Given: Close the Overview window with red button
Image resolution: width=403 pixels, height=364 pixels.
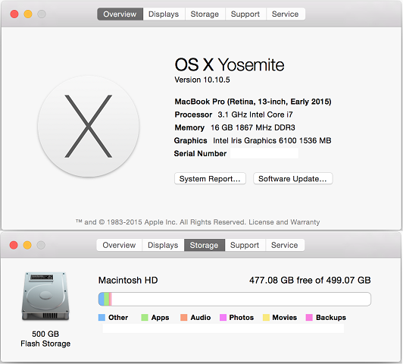Looking at the screenshot, I should tap(14, 14).
